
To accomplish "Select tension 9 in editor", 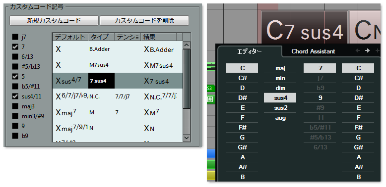I will 320,98.
